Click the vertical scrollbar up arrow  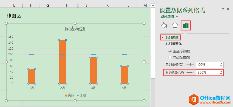tap(153, 5)
